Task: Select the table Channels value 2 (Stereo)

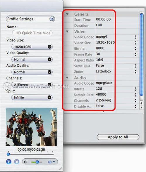Action: click(104, 100)
